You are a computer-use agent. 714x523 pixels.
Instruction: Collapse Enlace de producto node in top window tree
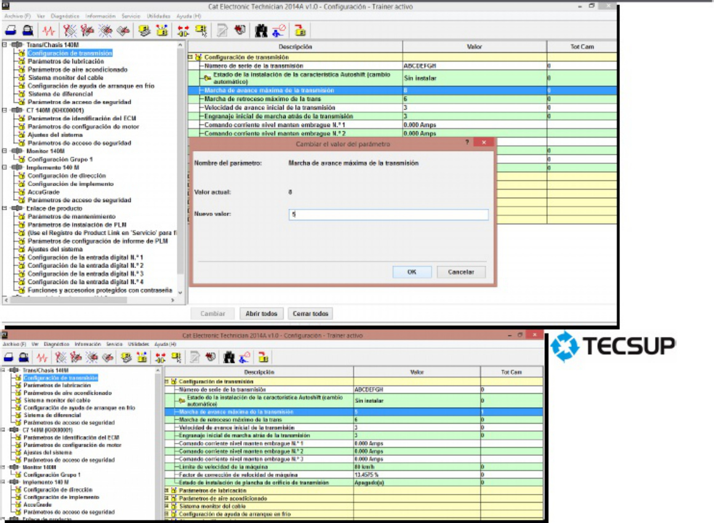point(4,208)
